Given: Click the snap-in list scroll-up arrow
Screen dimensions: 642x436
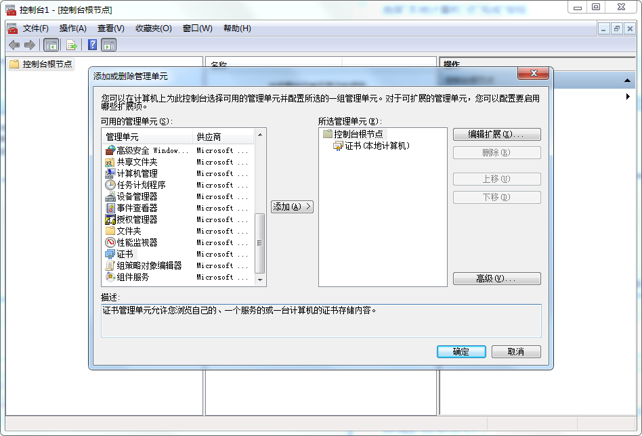Looking at the screenshot, I should (x=260, y=134).
